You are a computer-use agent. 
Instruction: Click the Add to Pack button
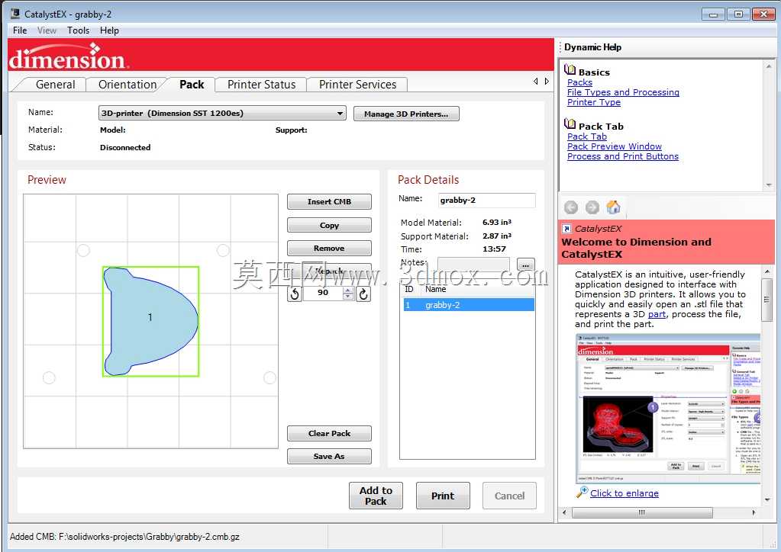pos(376,496)
